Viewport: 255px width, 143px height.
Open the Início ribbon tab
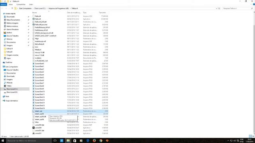pyautogui.click(x=11, y=4)
